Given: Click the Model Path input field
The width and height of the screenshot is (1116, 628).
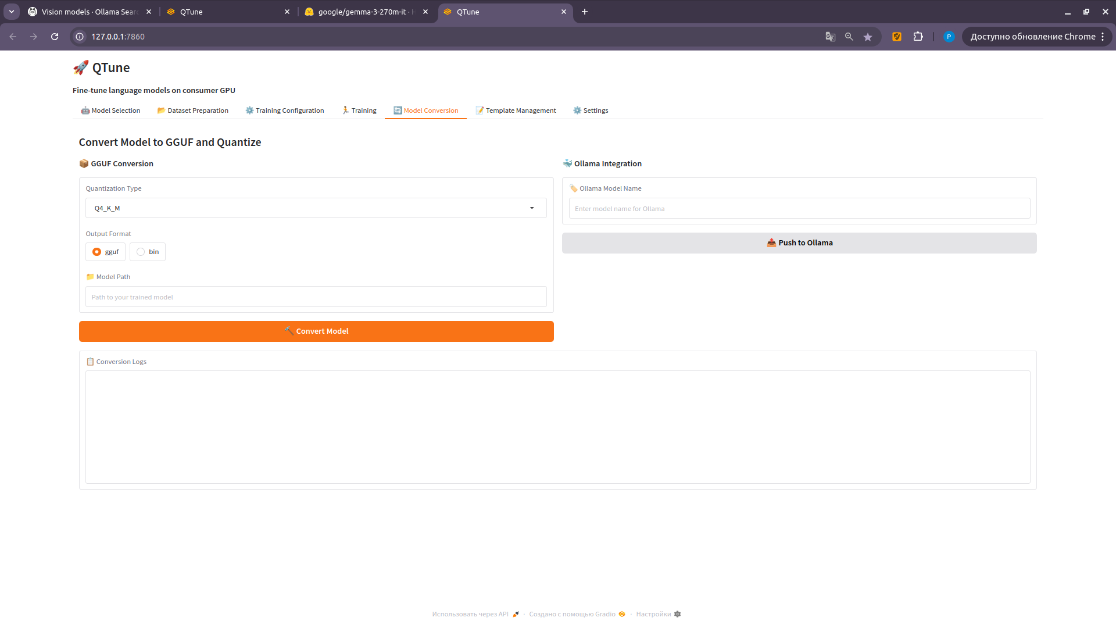Looking at the screenshot, I should coord(316,297).
